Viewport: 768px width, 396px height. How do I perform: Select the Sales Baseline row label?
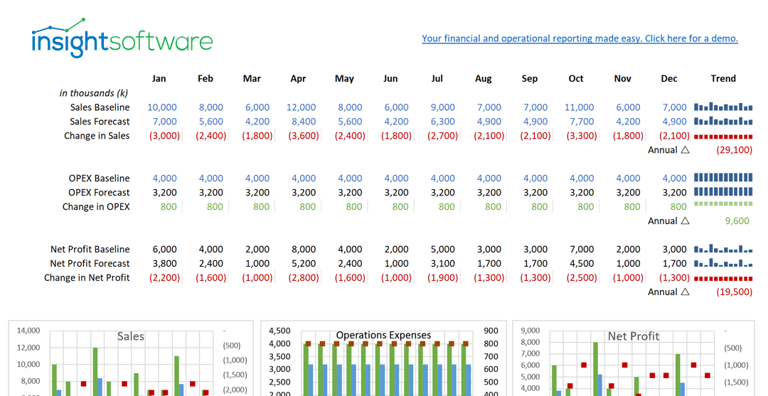pyautogui.click(x=100, y=107)
